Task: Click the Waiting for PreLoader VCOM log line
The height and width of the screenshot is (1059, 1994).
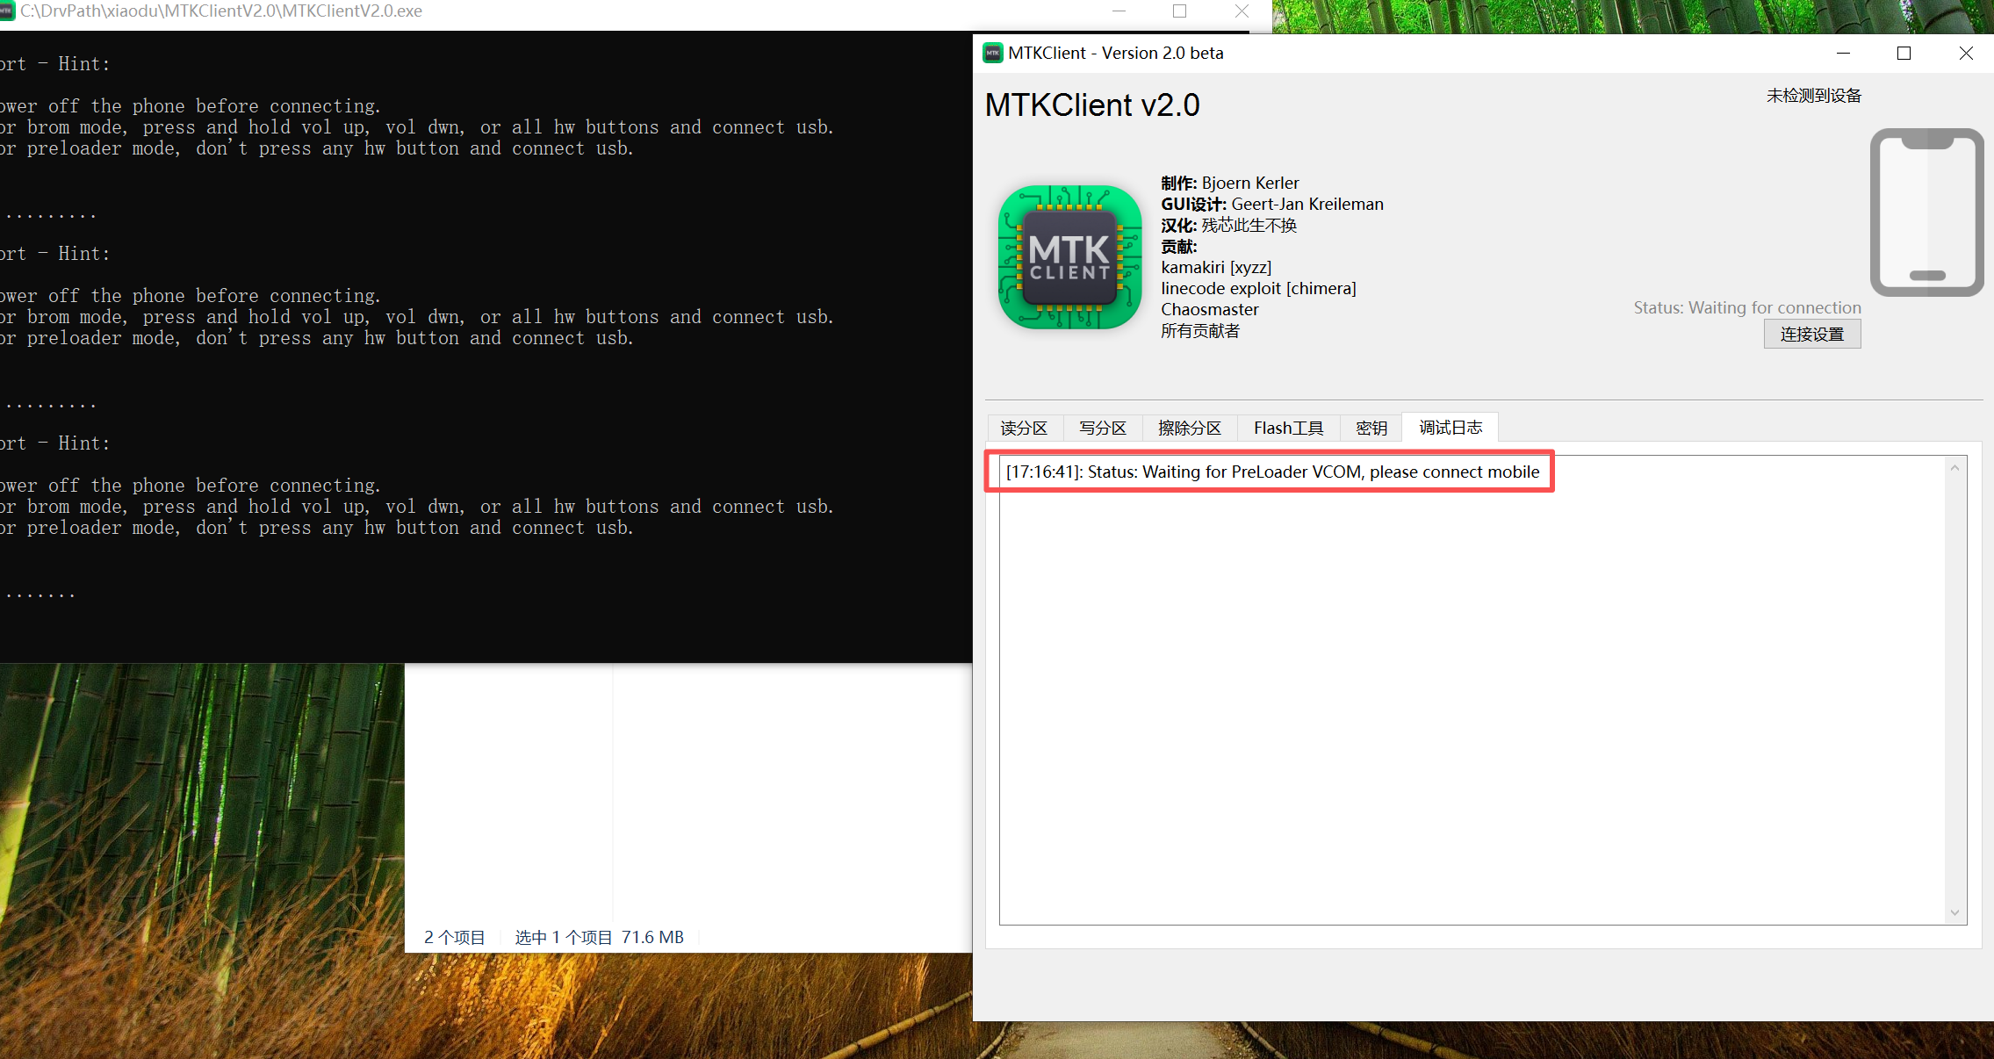Action: [1271, 472]
